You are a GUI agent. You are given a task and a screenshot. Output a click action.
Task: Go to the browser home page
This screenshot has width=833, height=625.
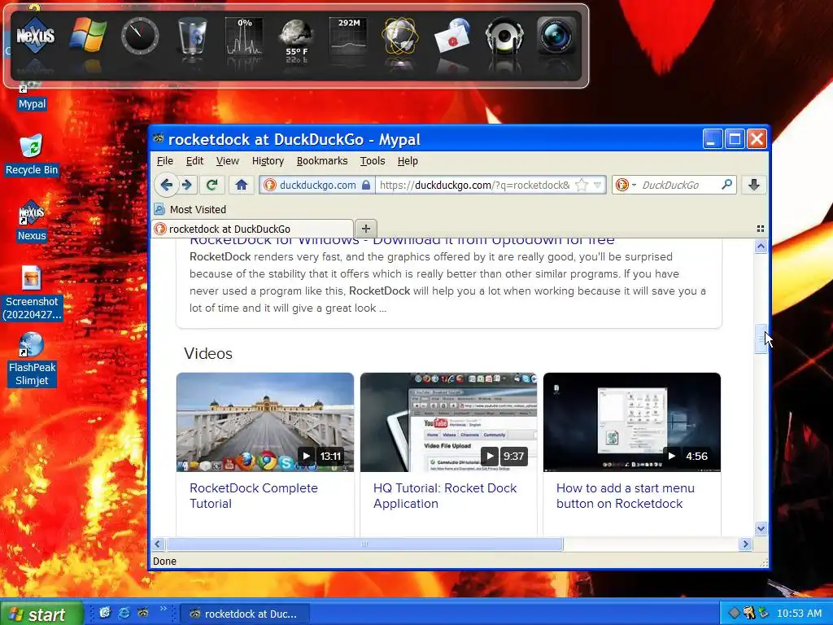(x=242, y=185)
